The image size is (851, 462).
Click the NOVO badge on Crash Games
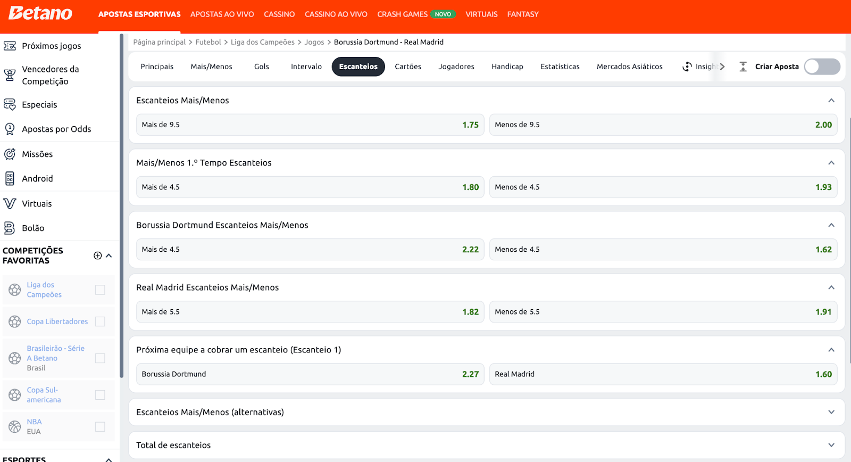[443, 14]
